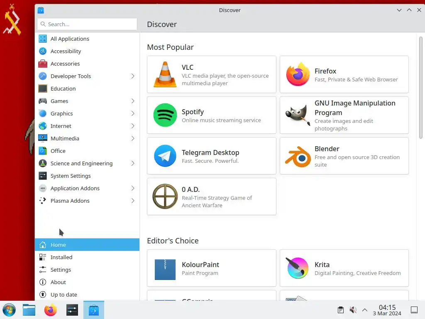
Task: Select the Home page entry
Action: point(87,245)
